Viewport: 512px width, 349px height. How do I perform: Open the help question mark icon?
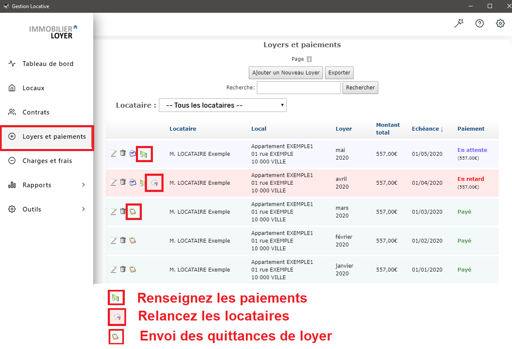coord(480,23)
